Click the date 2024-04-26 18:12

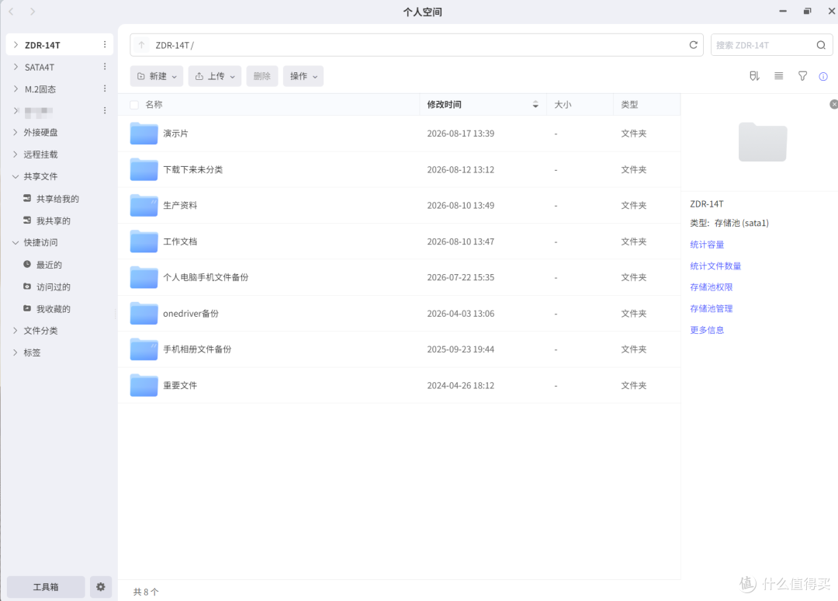(460, 385)
